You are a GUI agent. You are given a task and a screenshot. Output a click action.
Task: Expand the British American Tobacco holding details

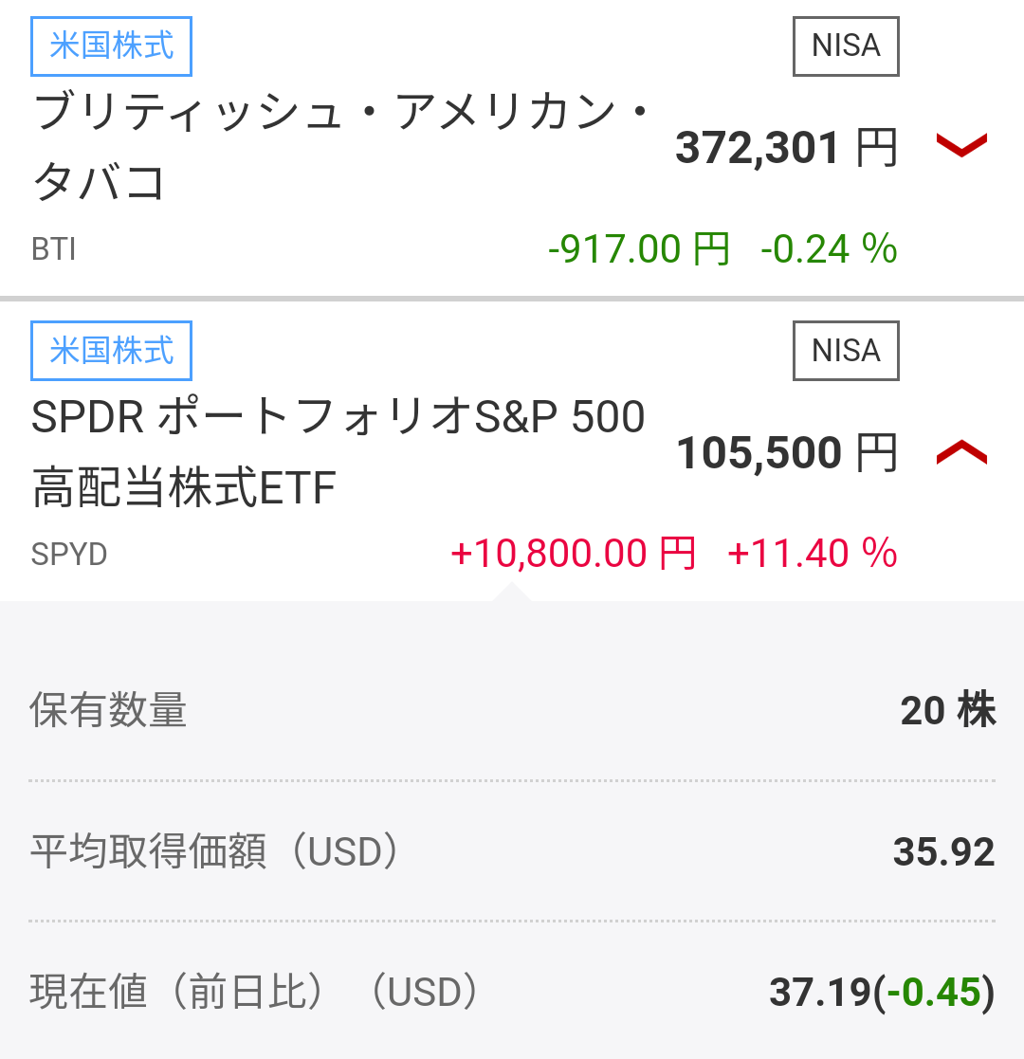(961, 144)
